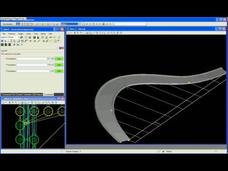
Task: Click View Next icon in View 2 toolbar
Action: (104, 33)
